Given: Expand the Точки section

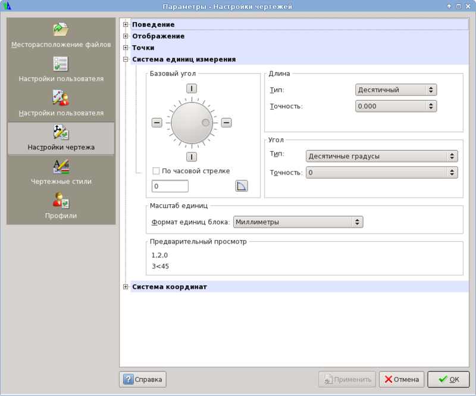Looking at the screenshot, I should pyautogui.click(x=126, y=48).
